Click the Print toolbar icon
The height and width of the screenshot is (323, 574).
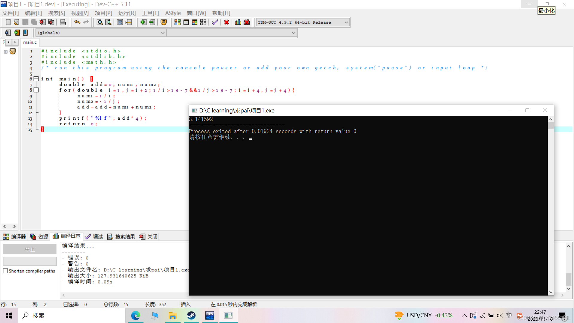pos(63,22)
